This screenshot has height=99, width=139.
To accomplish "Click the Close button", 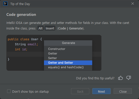I will tap(123, 91).
